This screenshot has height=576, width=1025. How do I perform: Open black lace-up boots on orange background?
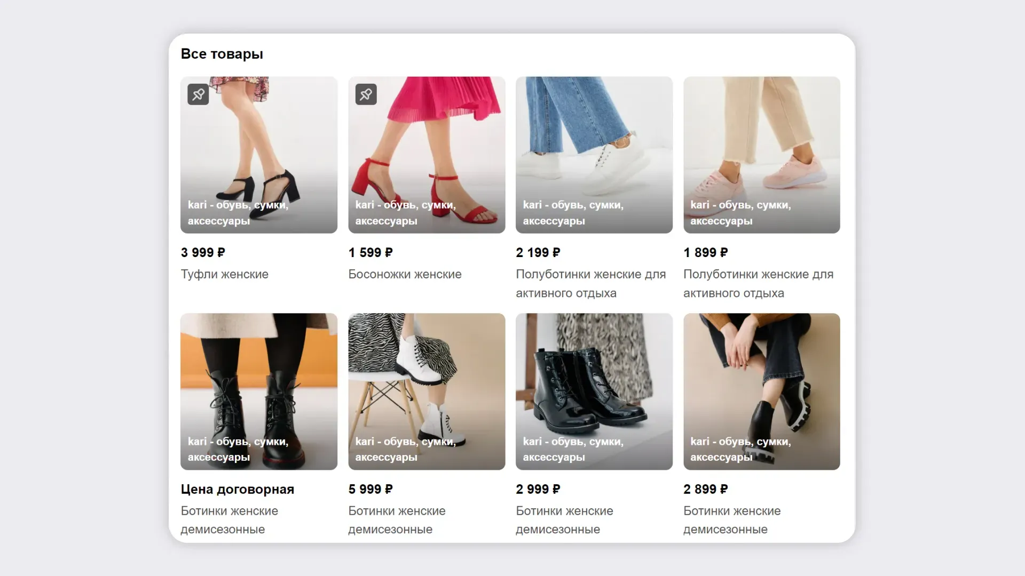(x=259, y=391)
